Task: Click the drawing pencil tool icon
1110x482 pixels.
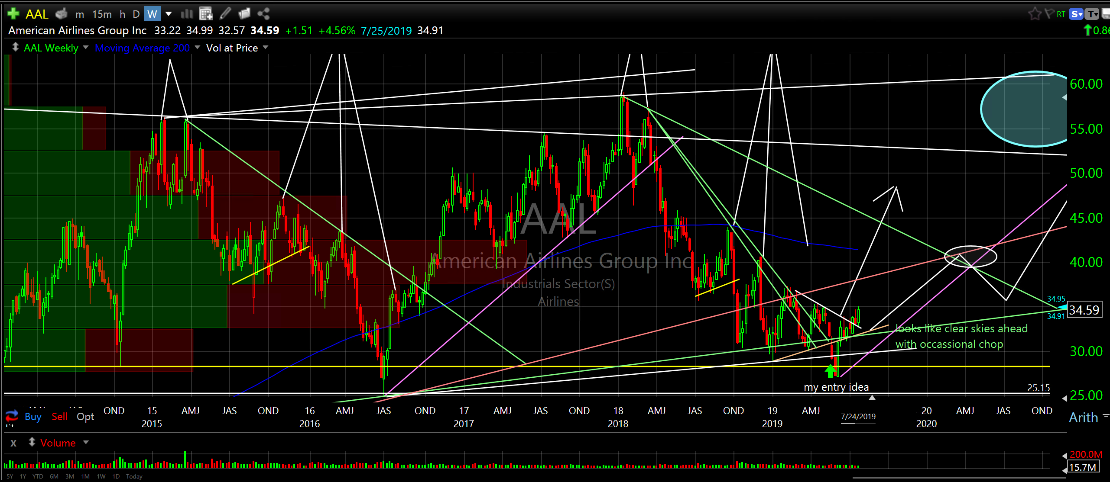Action: (x=225, y=14)
